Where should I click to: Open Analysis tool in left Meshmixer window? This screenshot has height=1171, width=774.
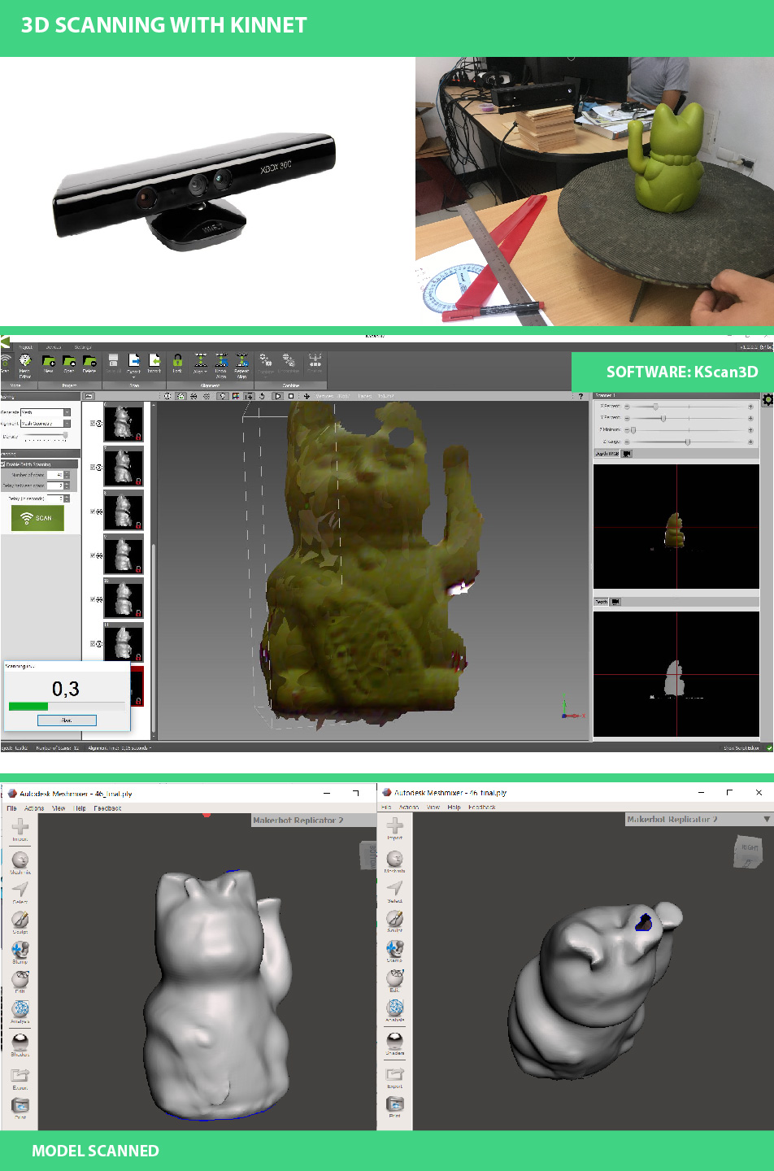click(x=20, y=1012)
